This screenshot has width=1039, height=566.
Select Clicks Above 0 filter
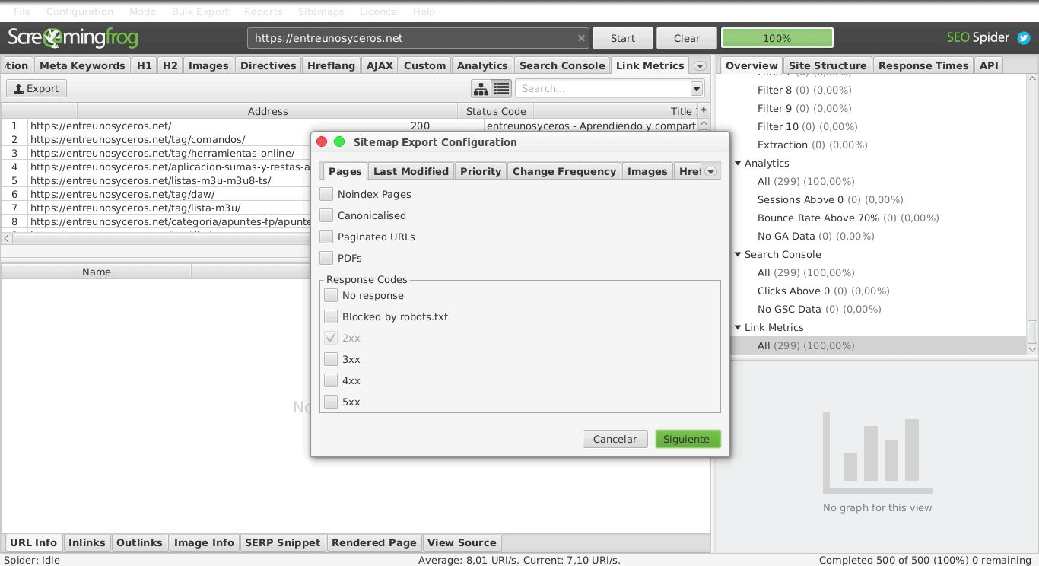[x=823, y=291]
